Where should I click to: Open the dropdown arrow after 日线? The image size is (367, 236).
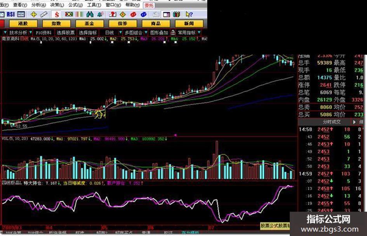pos(120,33)
